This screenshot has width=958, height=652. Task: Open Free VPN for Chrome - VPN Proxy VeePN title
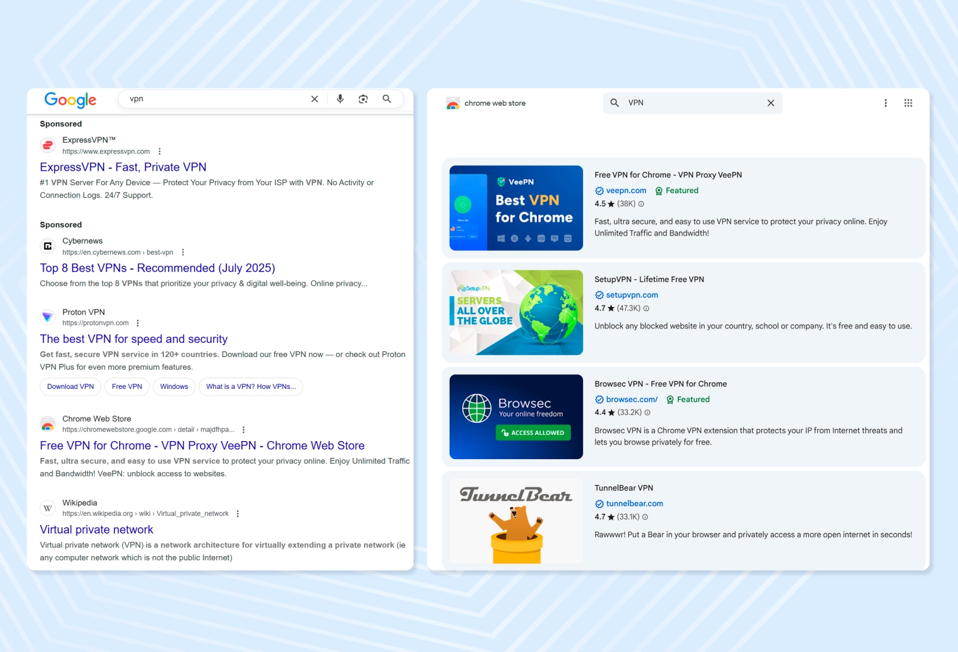click(x=668, y=175)
